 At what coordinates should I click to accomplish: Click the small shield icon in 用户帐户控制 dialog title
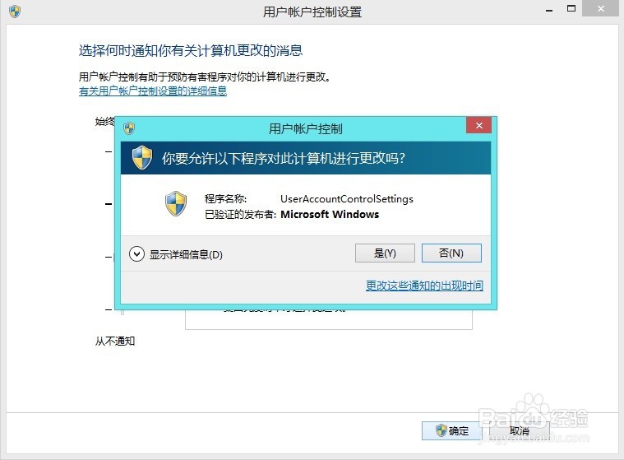pyautogui.click(x=129, y=128)
